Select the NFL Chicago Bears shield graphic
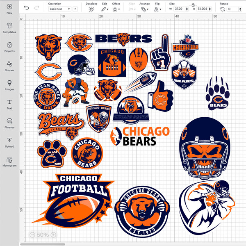This screenshot has height=246, width=246. pyautogui.click(x=185, y=46)
